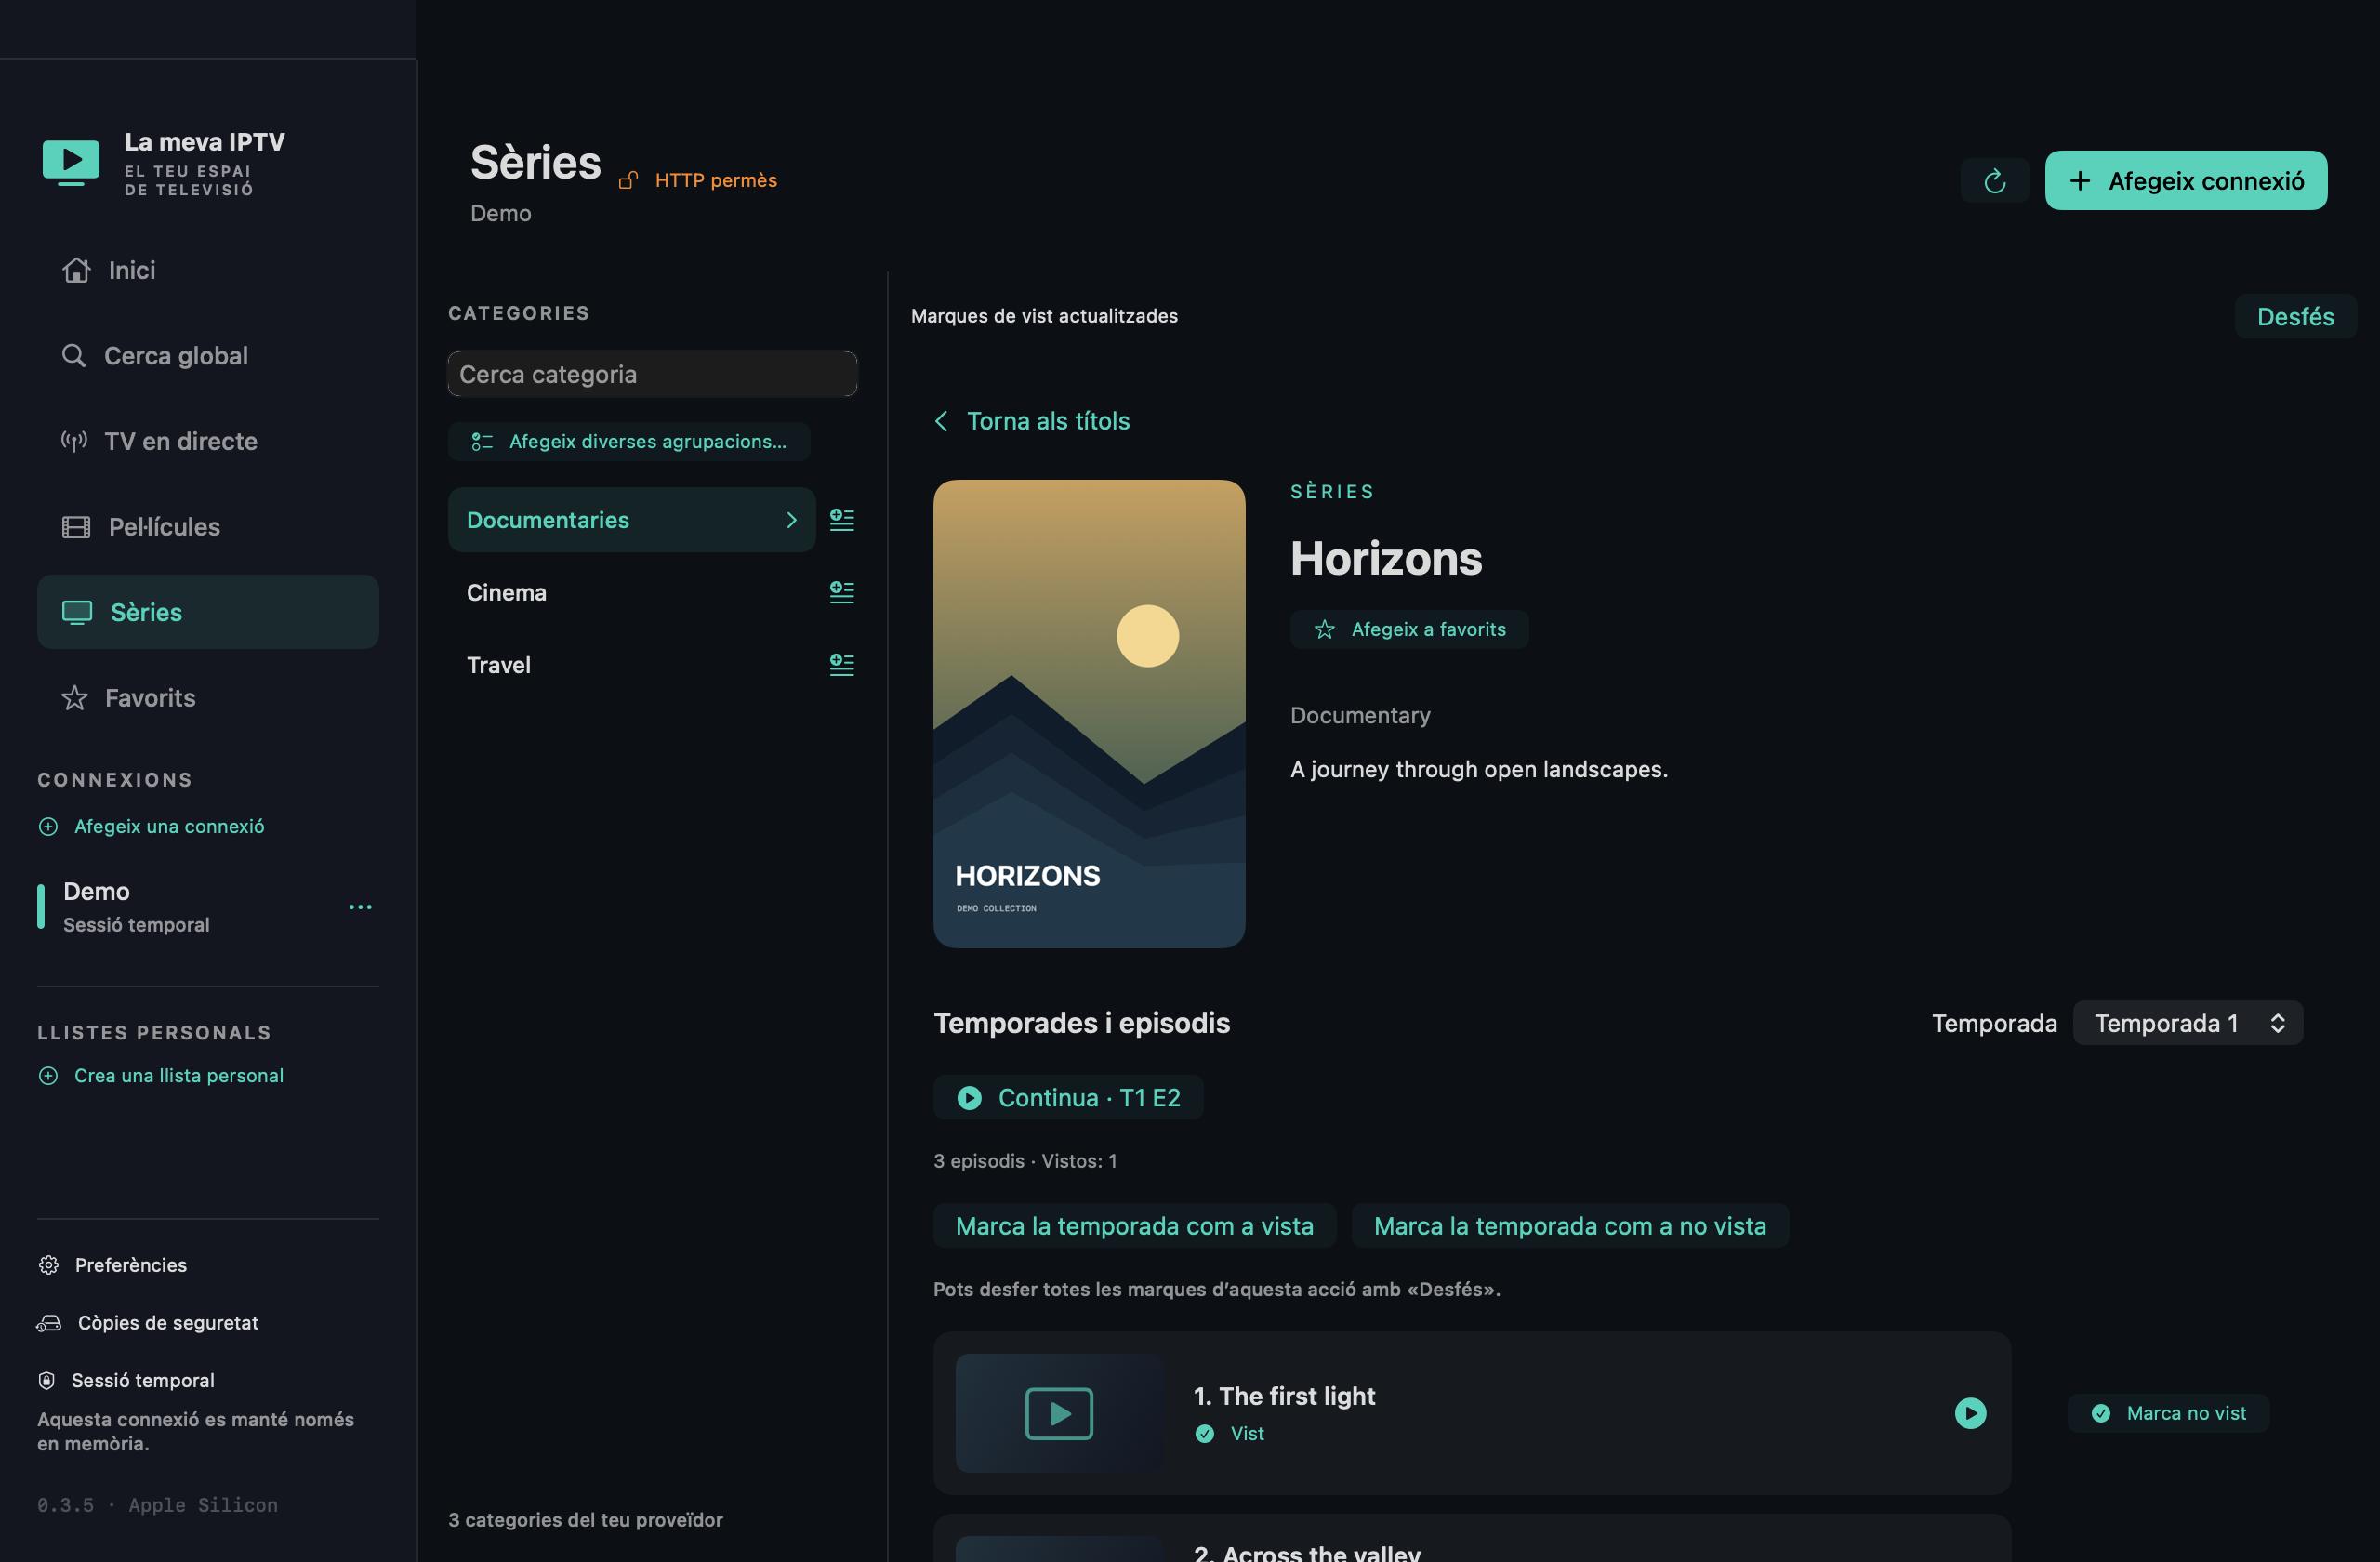Open the Demo connection options menu

click(x=360, y=907)
